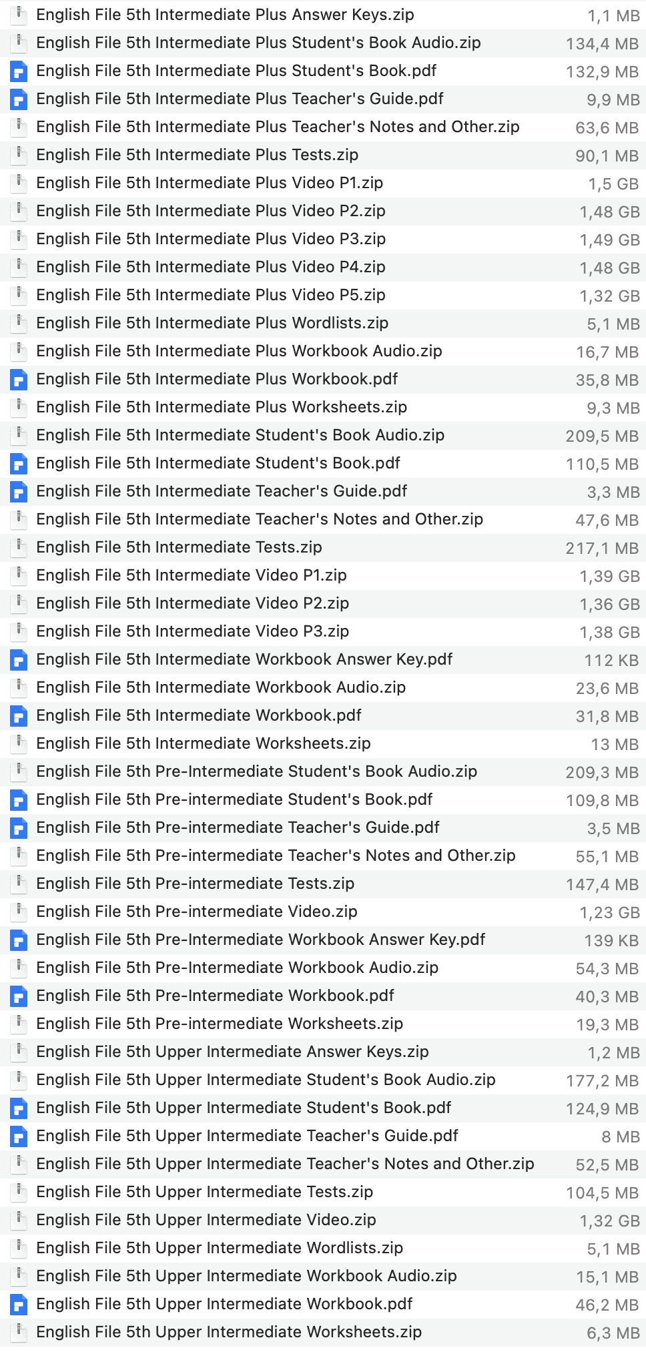The height and width of the screenshot is (1352, 646).
Task: Click the 8 MB size value
Action: click(621, 1137)
